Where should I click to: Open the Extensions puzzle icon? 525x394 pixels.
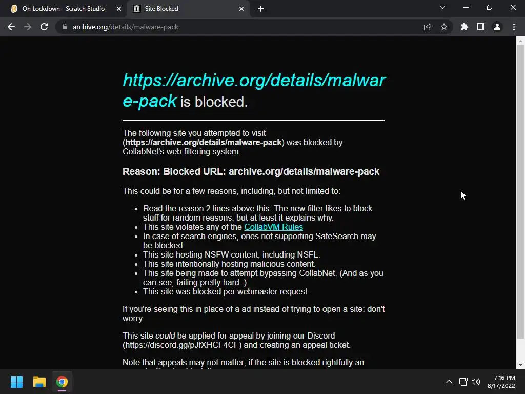pyautogui.click(x=465, y=27)
